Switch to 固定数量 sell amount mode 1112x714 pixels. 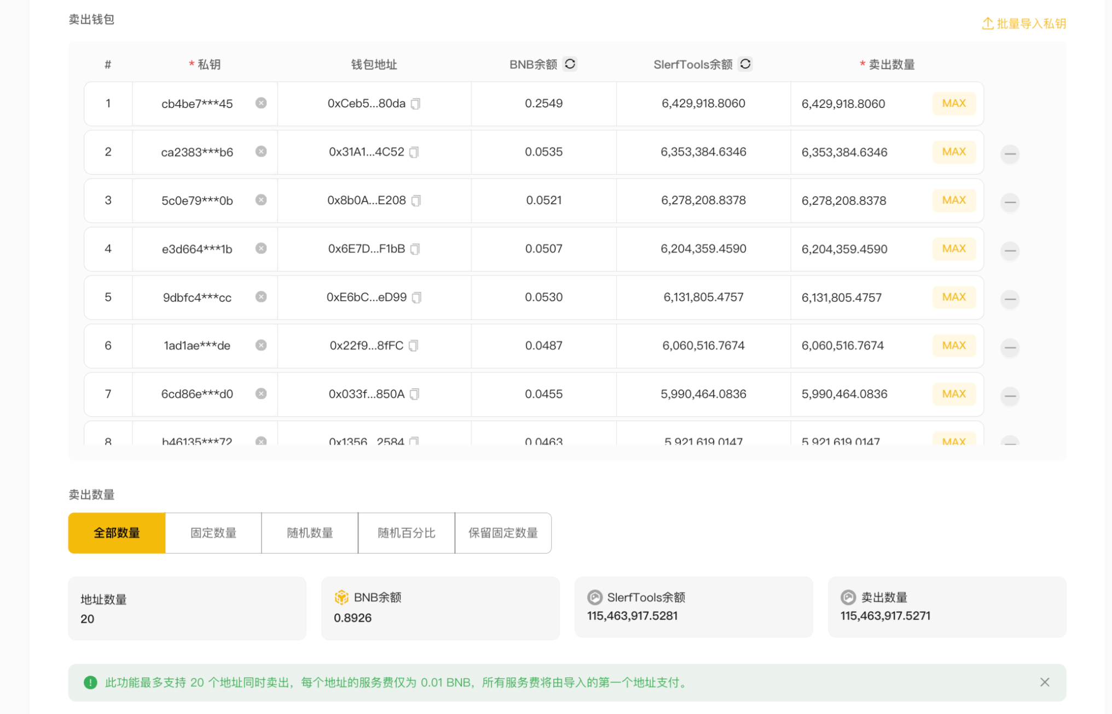point(213,533)
